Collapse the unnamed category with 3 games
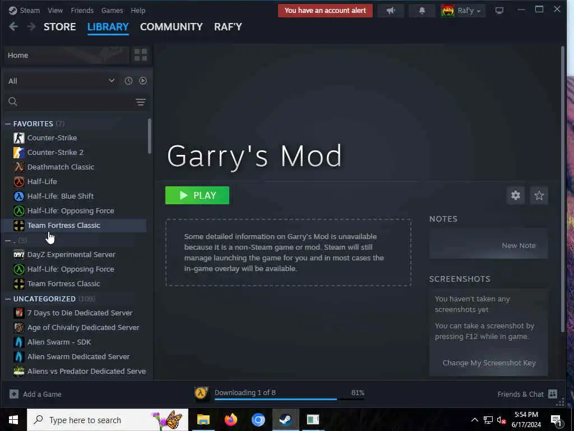 tap(8, 240)
